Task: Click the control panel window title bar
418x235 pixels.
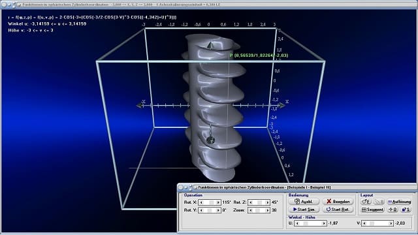Action: click(297, 187)
